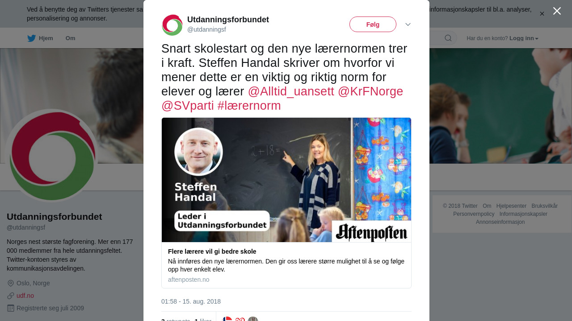This screenshot has width=572, height=321.
Task: Open the @KrFNorge mention link
Action: pyautogui.click(x=370, y=91)
